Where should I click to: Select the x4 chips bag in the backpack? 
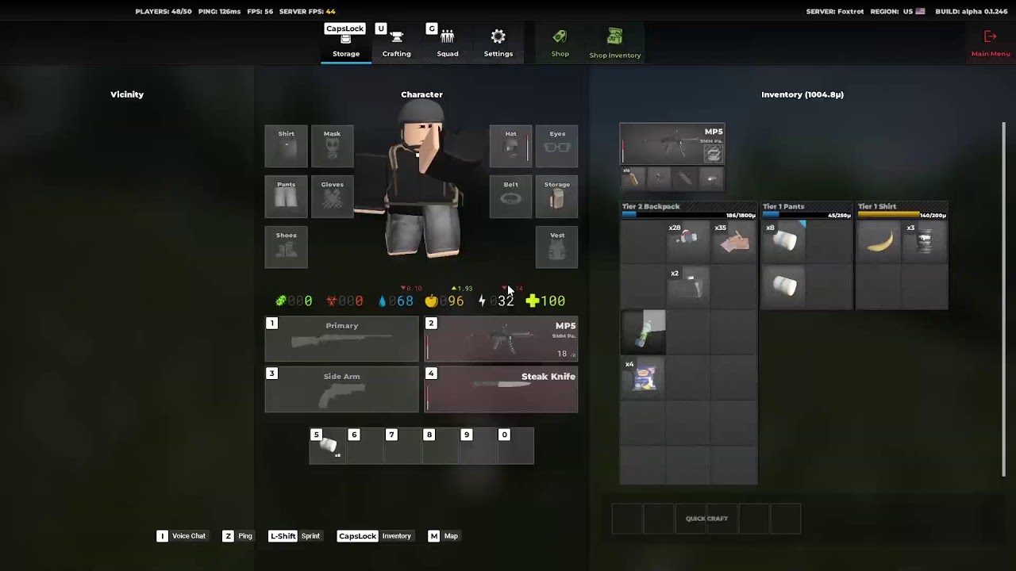643,375
